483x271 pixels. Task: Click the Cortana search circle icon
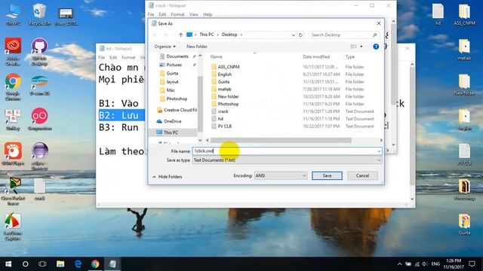pyautogui.click(x=25, y=264)
